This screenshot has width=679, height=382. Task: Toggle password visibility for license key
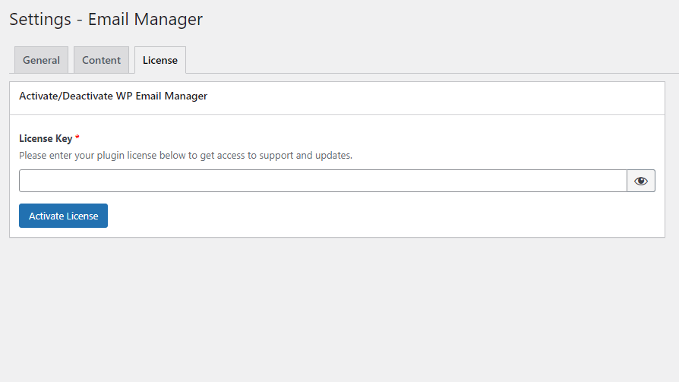point(641,181)
